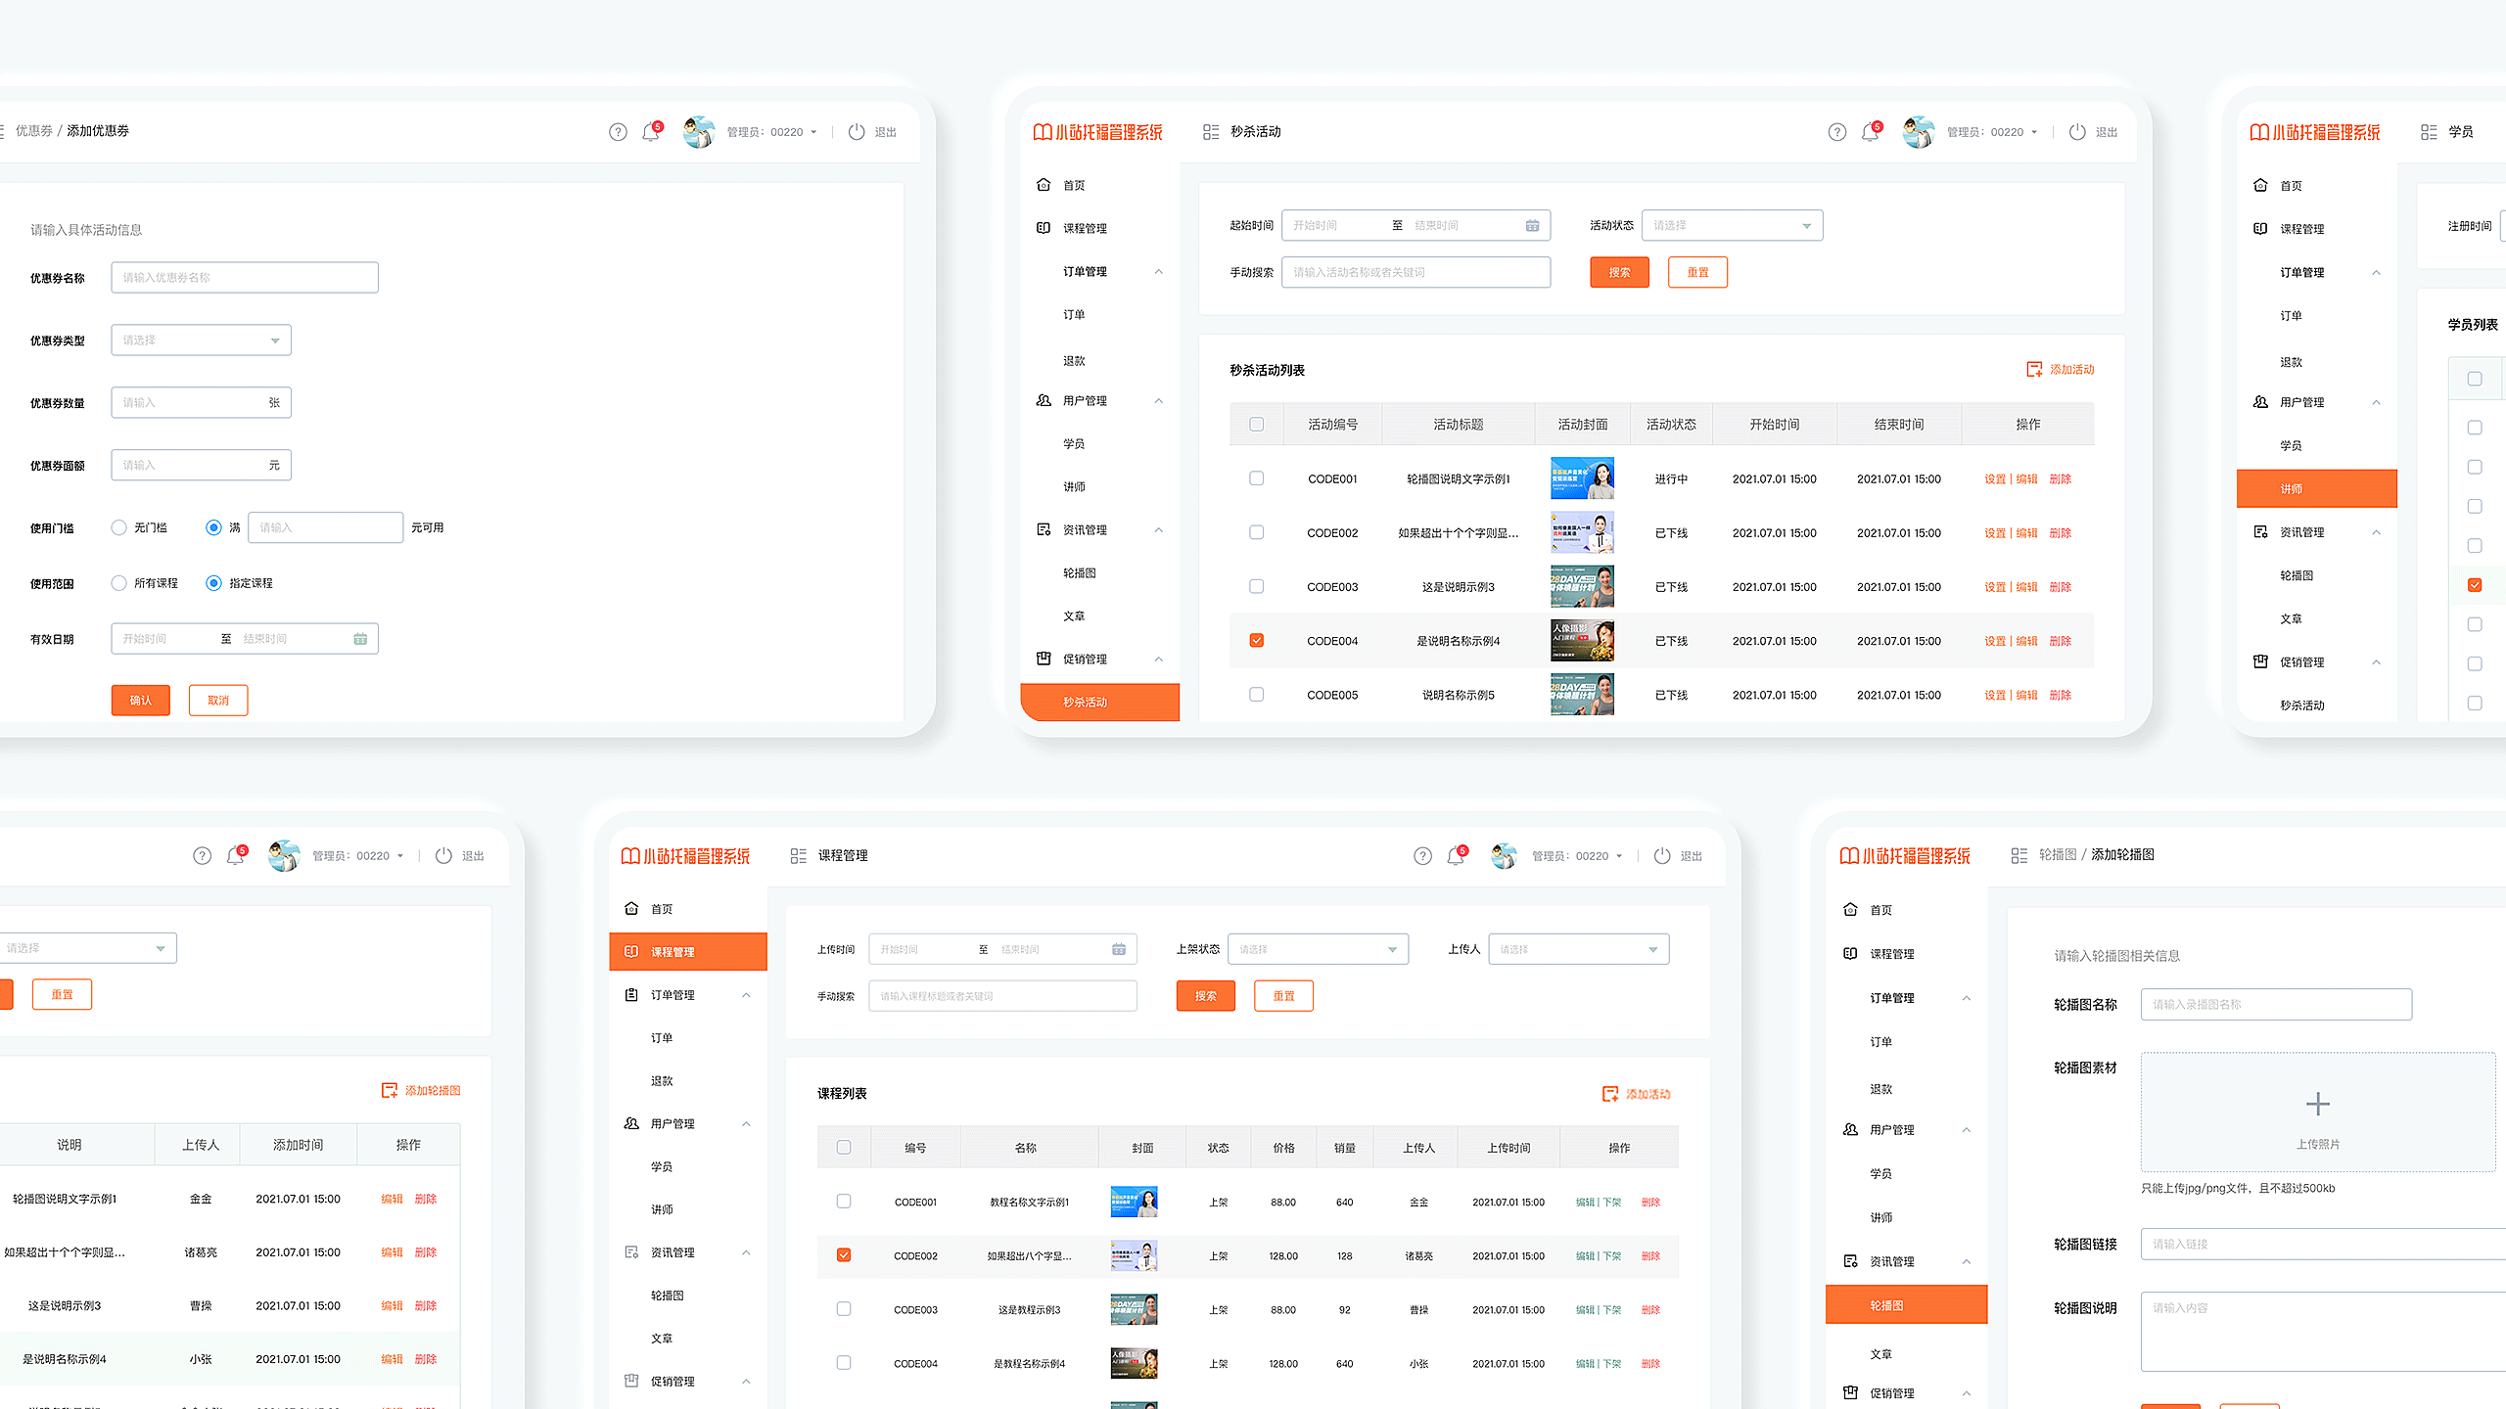Open notification bell in 课程管理 header
Image resolution: width=2506 pixels, height=1409 pixels.
(x=1456, y=856)
